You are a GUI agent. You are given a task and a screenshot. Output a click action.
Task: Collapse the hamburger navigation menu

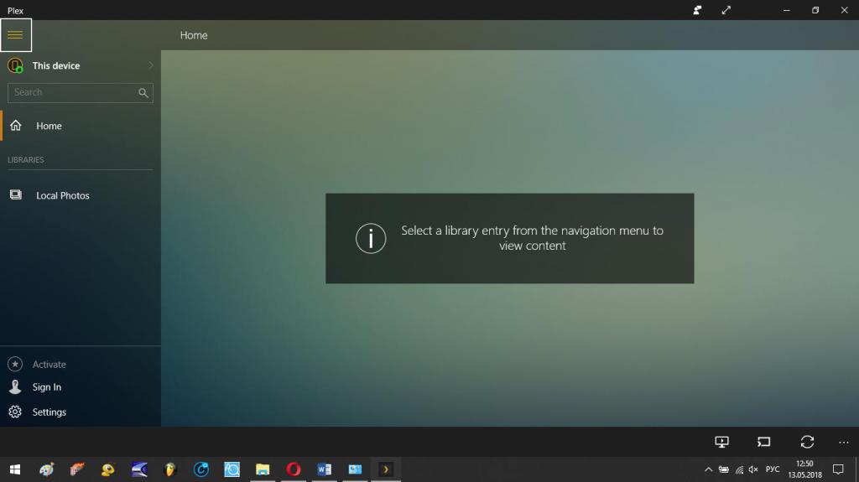15,35
